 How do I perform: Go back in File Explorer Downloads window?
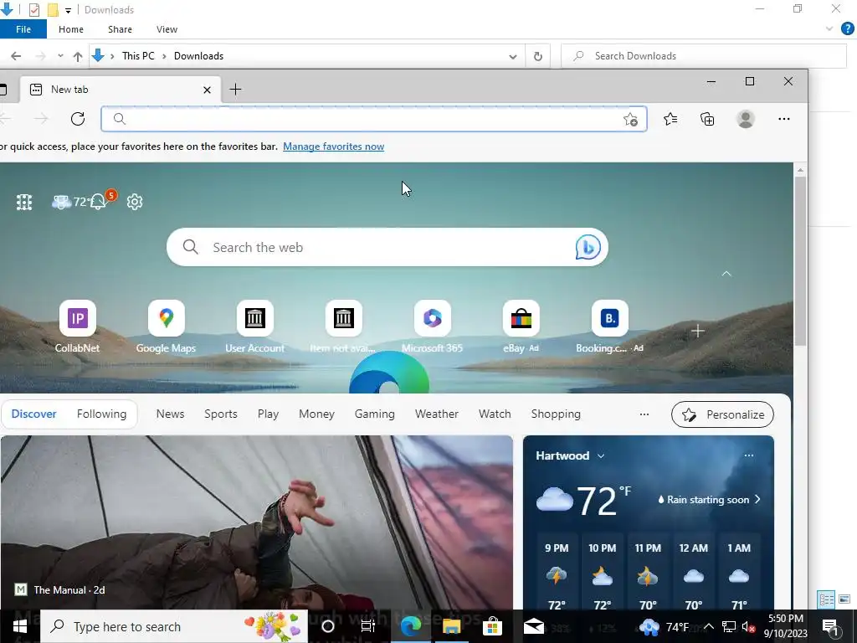[x=16, y=56]
